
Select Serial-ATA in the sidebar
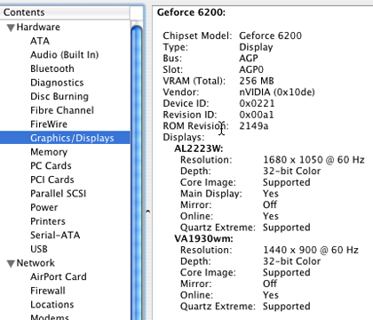[x=55, y=236]
